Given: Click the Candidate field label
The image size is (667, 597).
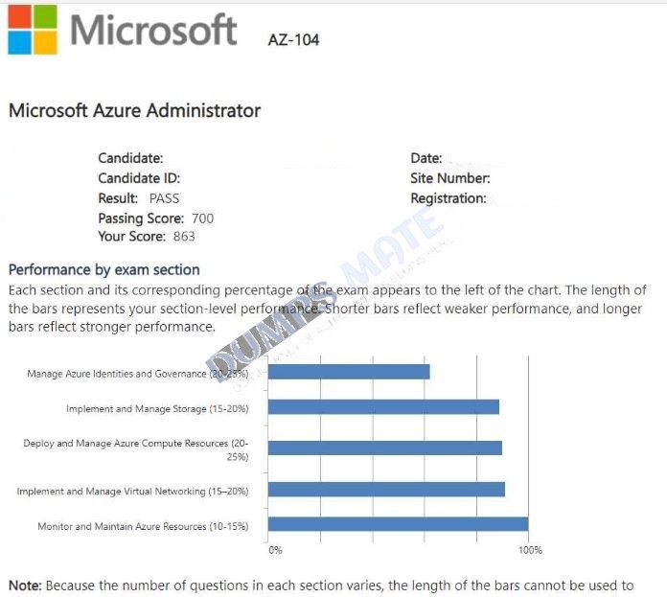Looking at the screenshot, I should point(130,158).
